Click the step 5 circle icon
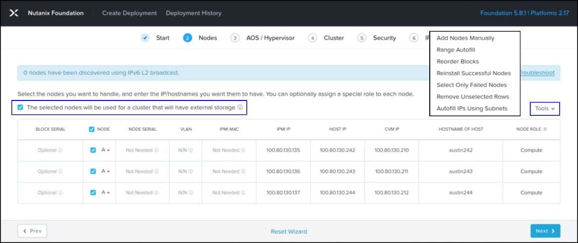 pyautogui.click(x=361, y=38)
